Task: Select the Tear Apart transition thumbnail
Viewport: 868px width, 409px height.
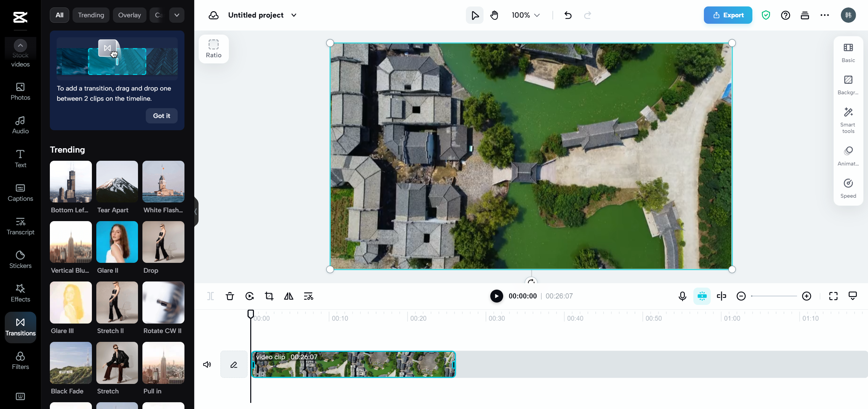Action: click(117, 182)
